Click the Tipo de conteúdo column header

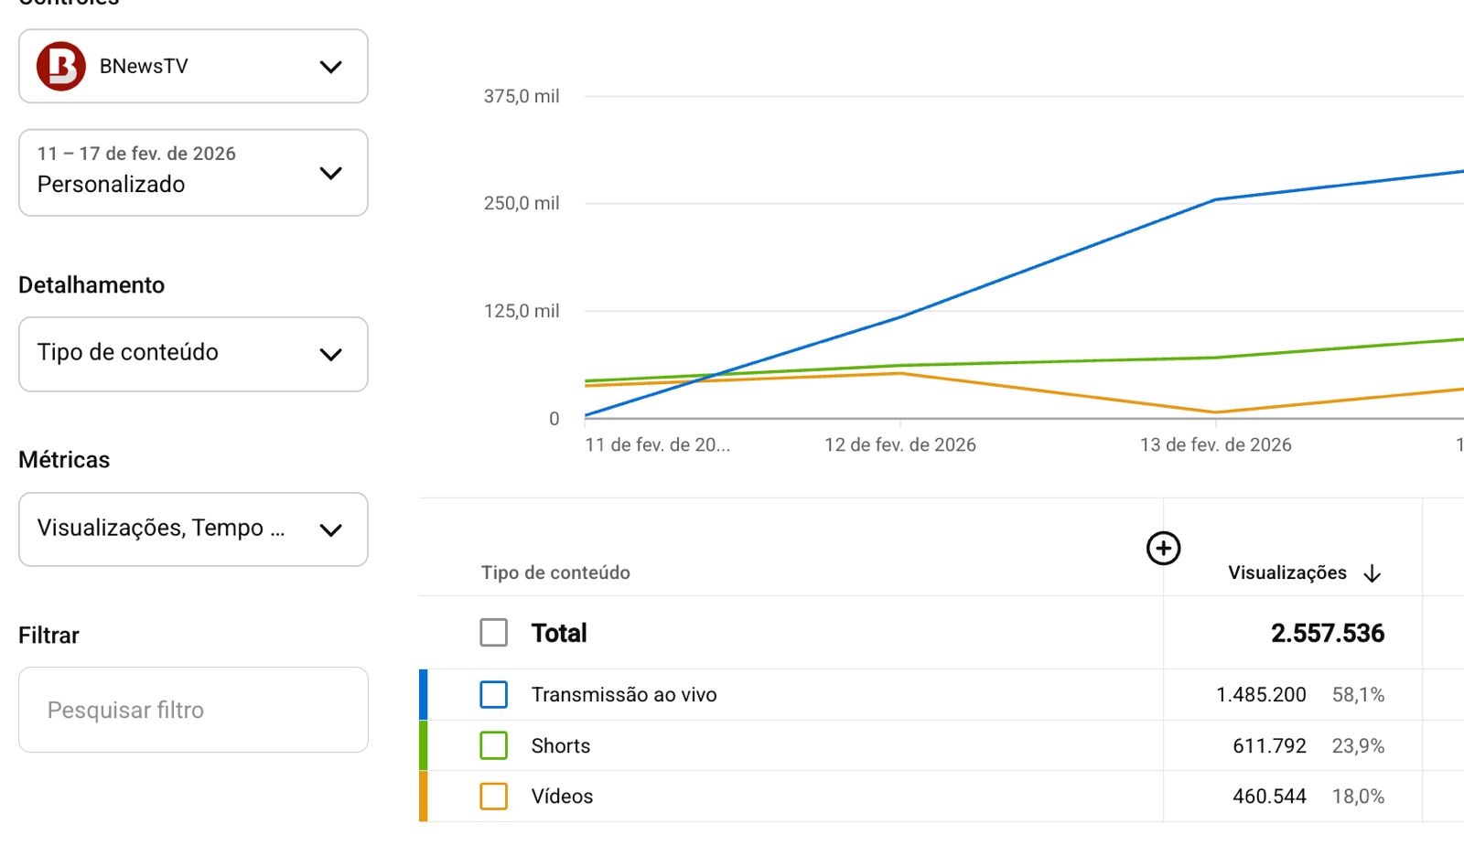click(555, 573)
